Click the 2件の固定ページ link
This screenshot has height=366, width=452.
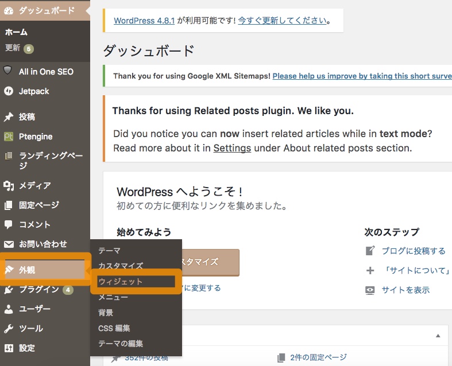[318, 357]
